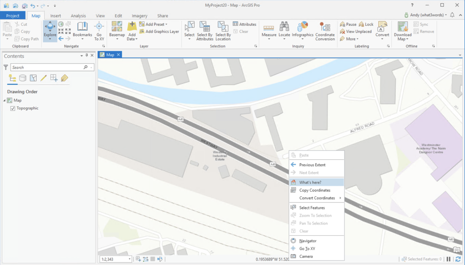Open the map scale dropdown
Screen dimensions: 465x265
129,259
